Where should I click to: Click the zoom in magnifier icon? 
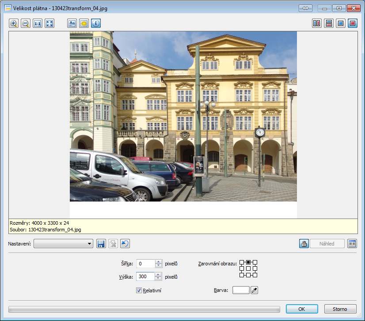point(14,24)
